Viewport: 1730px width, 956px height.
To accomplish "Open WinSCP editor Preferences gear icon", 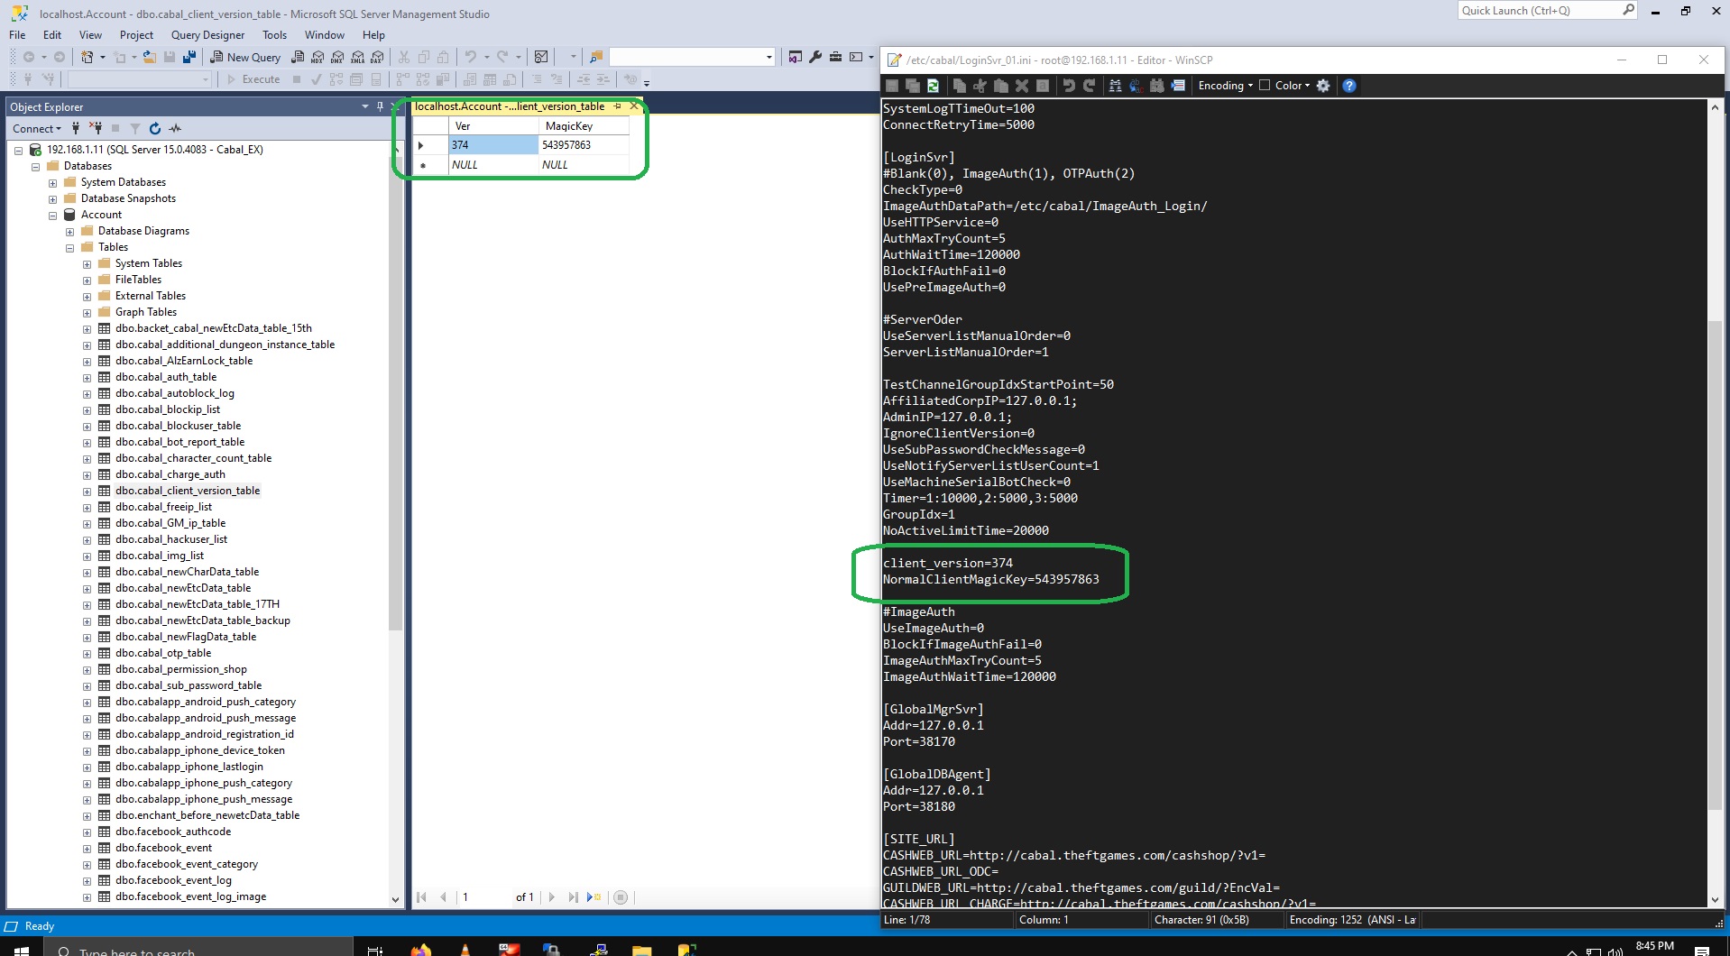I will [x=1323, y=86].
